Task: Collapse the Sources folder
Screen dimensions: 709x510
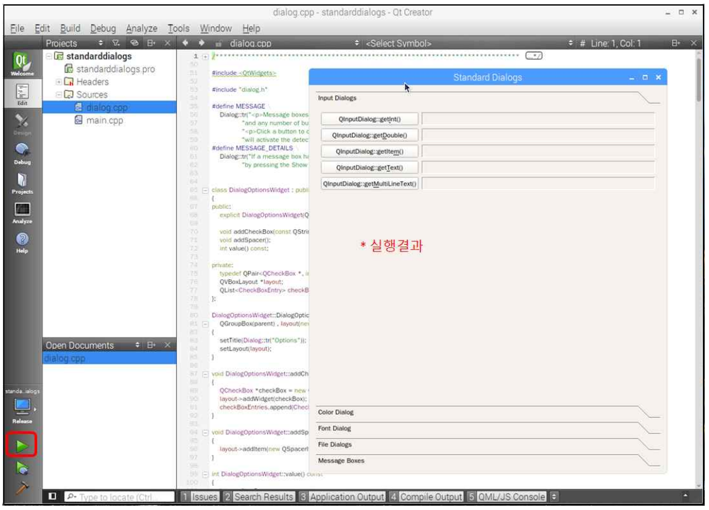Action: pyautogui.click(x=58, y=95)
